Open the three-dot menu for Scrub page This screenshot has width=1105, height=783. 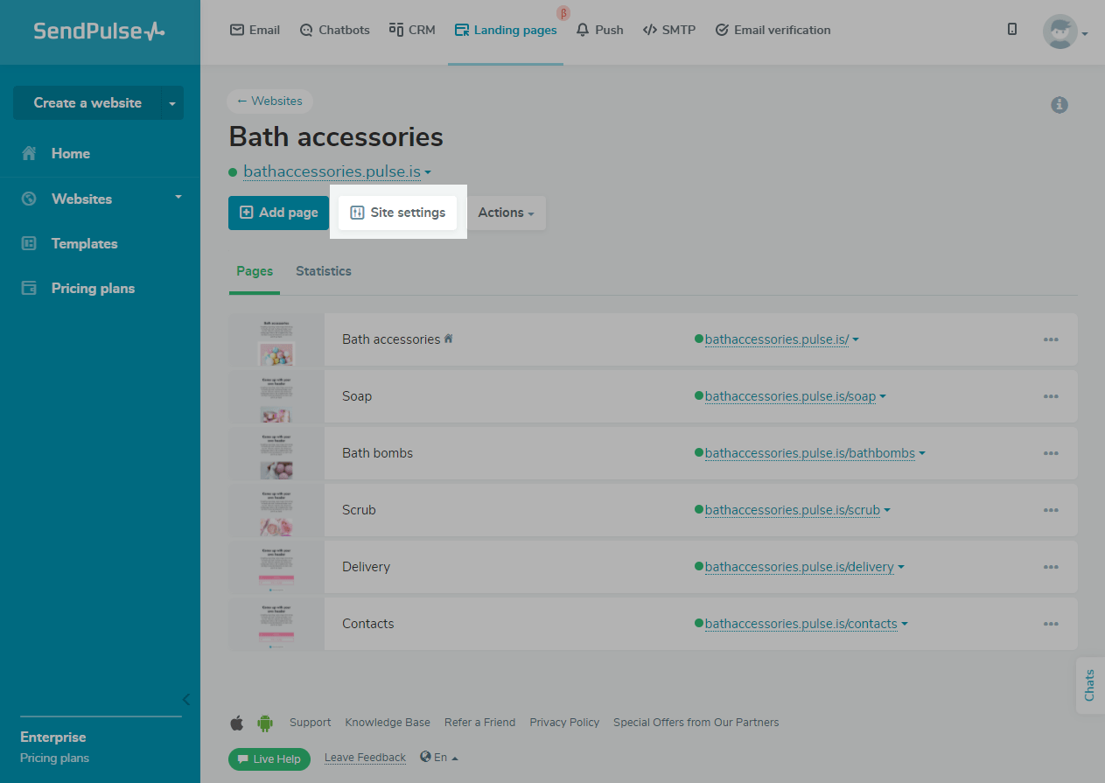[1051, 510]
